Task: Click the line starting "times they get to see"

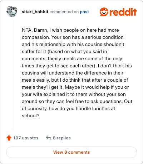Action: pyautogui.click(x=77, y=66)
